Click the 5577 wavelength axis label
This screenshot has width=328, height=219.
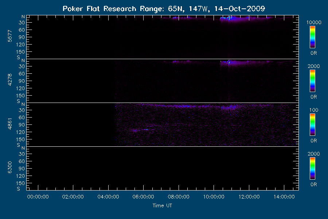tap(10, 36)
